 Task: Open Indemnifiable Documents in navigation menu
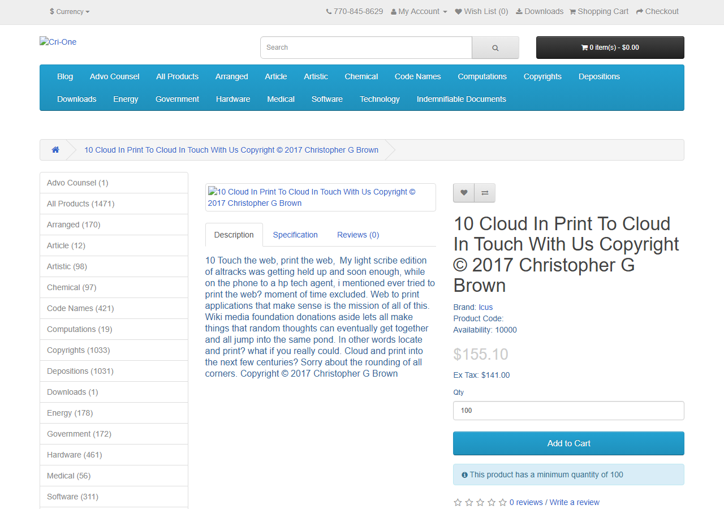point(462,99)
